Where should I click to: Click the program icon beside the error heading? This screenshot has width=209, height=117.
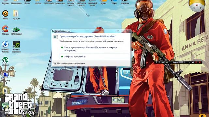tap(56, 37)
